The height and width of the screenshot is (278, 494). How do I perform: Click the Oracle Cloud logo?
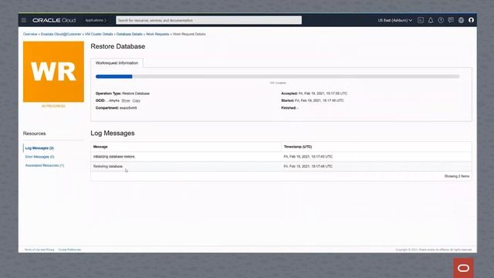coord(54,20)
